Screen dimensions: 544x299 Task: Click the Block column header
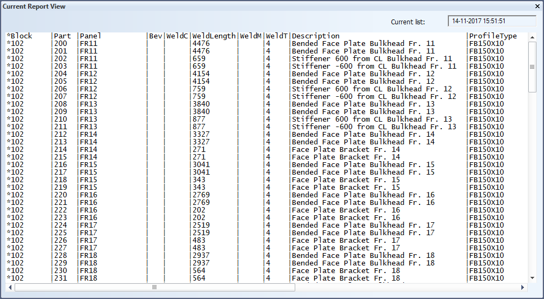[x=21, y=36]
